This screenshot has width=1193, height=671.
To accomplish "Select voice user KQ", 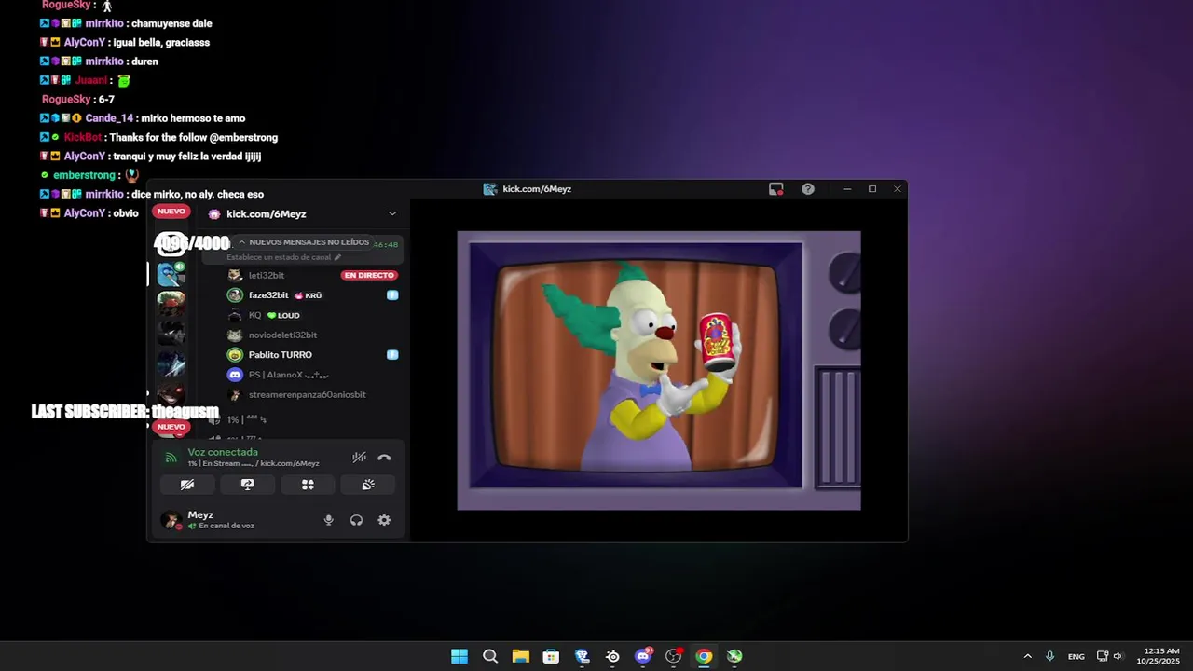I will pyautogui.click(x=254, y=315).
